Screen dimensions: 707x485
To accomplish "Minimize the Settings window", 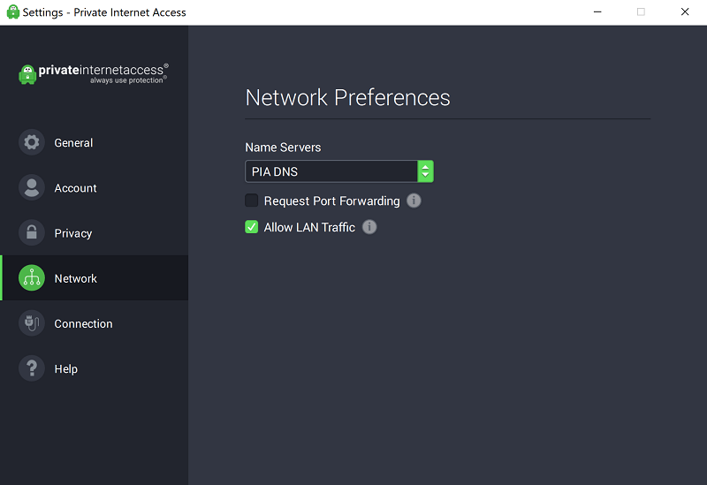I will click(x=597, y=12).
